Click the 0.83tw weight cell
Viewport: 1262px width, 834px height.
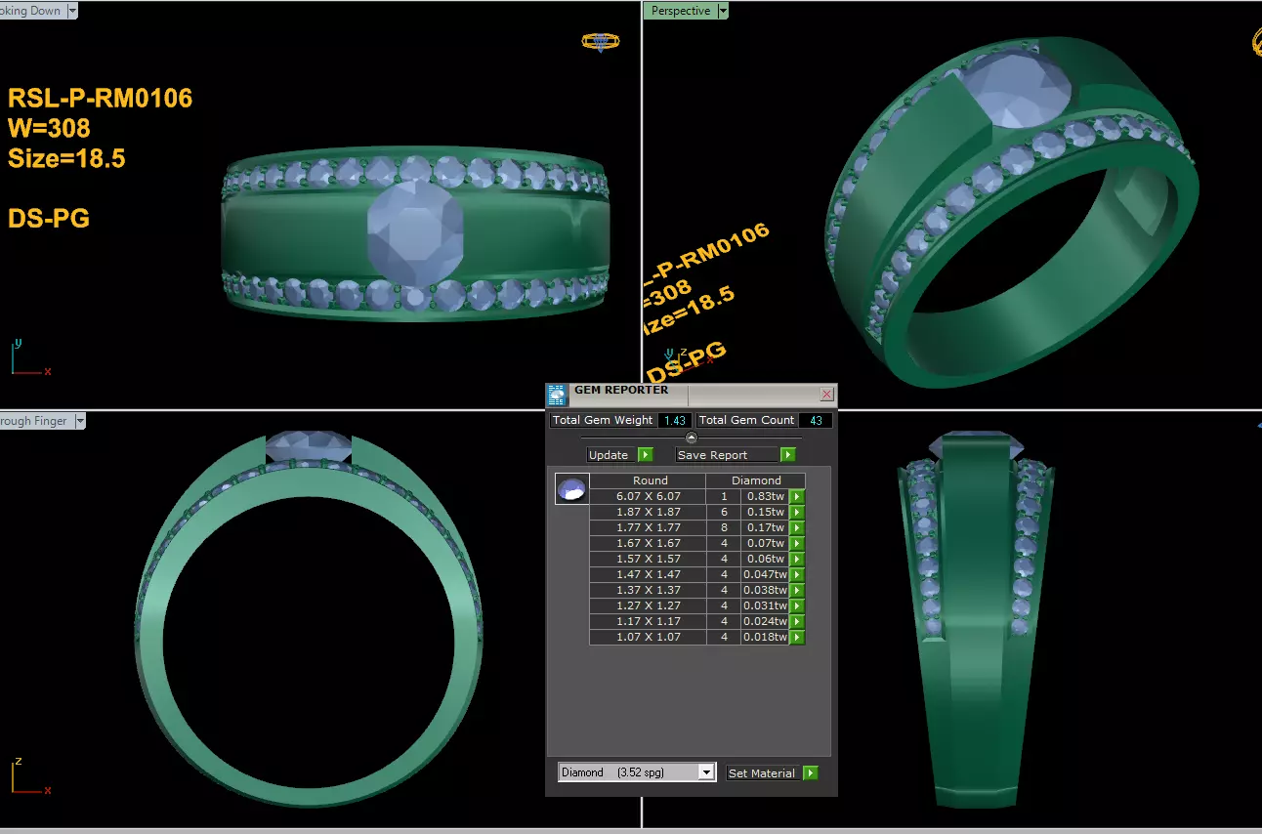click(765, 496)
